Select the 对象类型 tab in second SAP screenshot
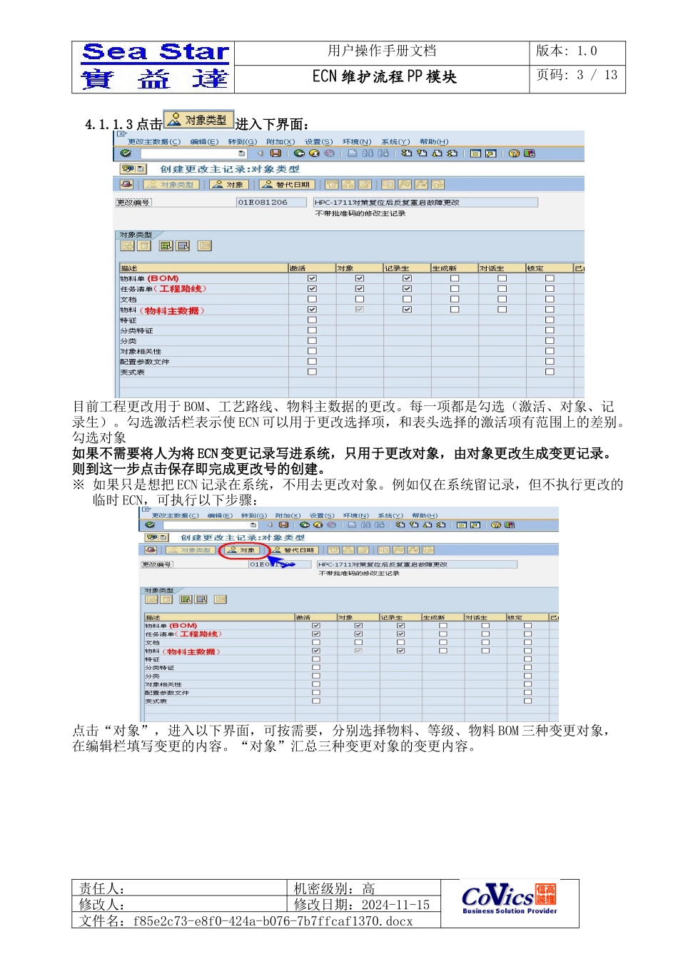 158,590
